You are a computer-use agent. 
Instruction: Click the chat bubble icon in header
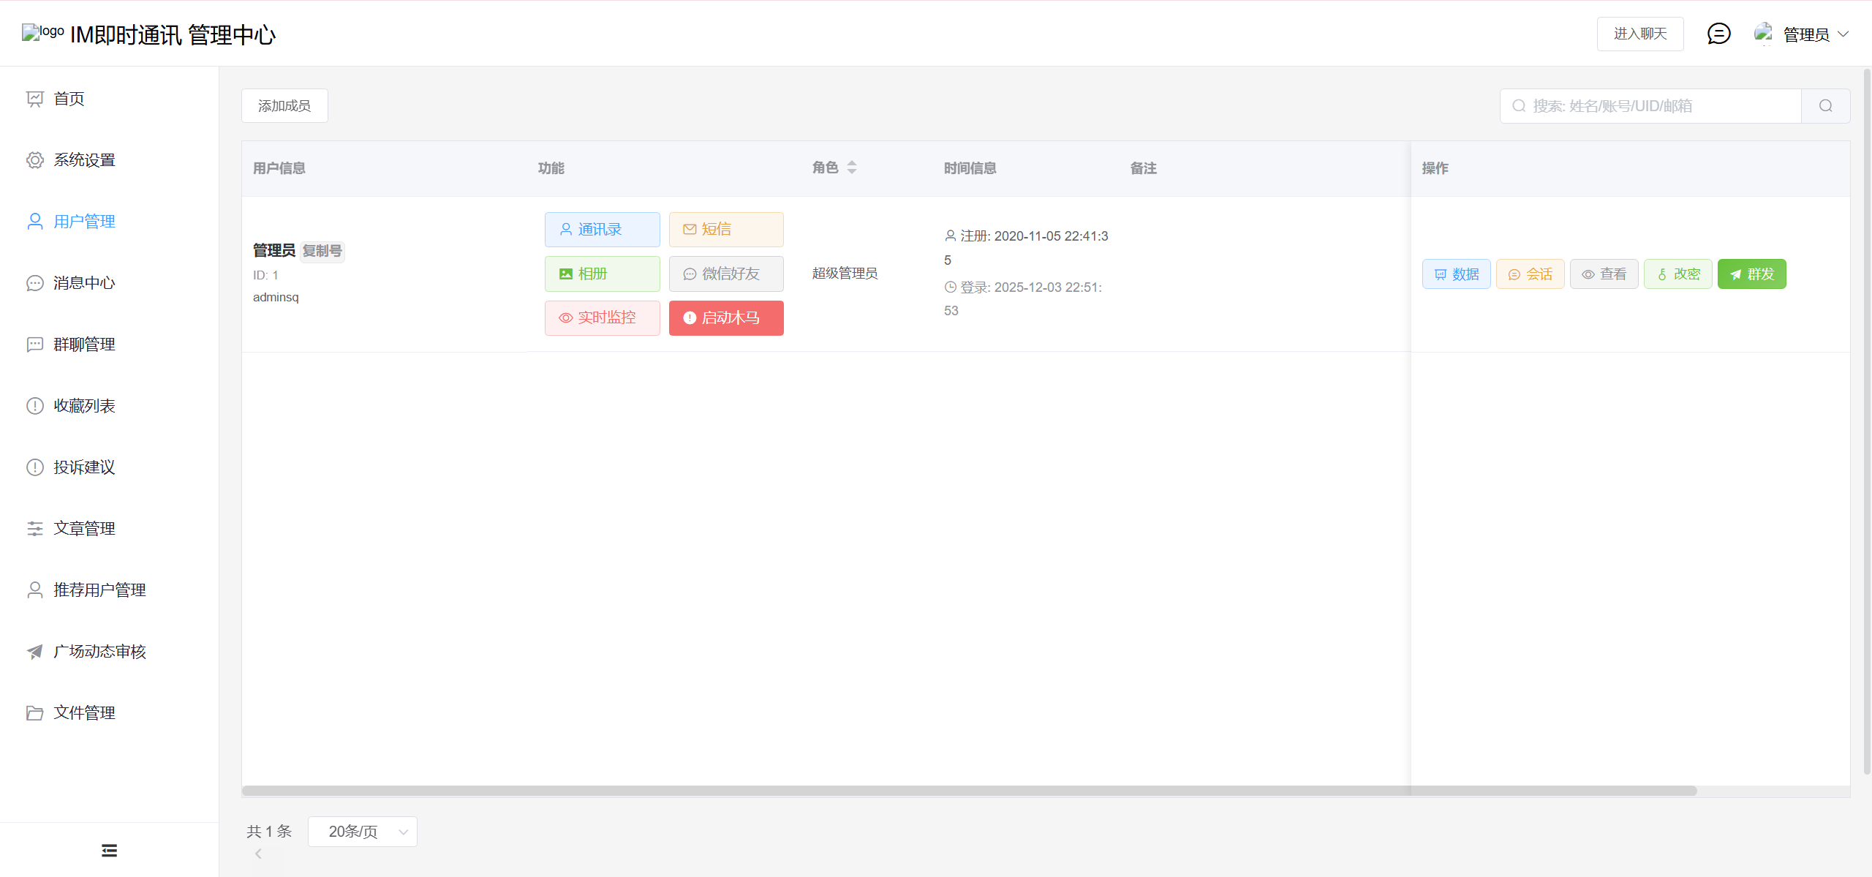(x=1718, y=34)
